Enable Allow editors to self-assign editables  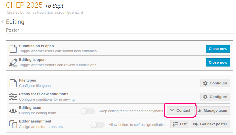(97, 125)
